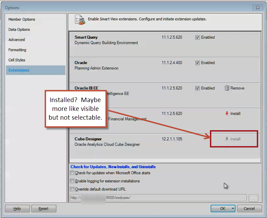Click the trash can icon for Oracle BI EE
The width and height of the screenshot is (267, 218).
point(227,88)
